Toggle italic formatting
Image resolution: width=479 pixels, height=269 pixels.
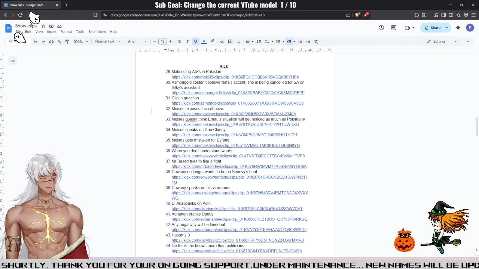click(187, 41)
